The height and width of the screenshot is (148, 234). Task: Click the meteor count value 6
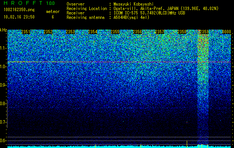[x=53, y=17]
